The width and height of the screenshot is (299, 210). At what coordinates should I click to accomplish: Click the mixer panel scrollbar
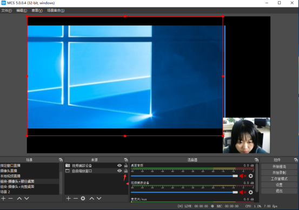pos(257,178)
